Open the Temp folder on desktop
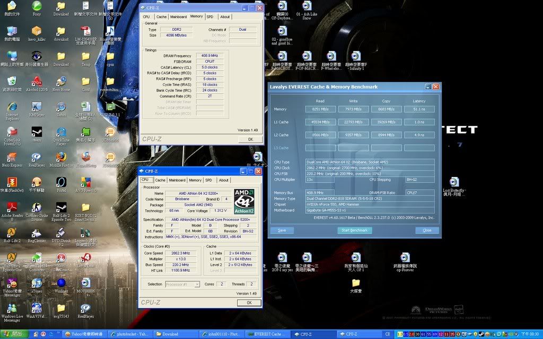 85,59
